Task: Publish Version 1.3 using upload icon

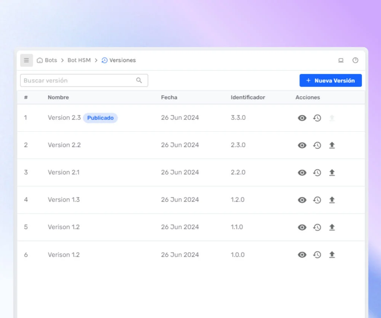Action: [x=332, y=200]
